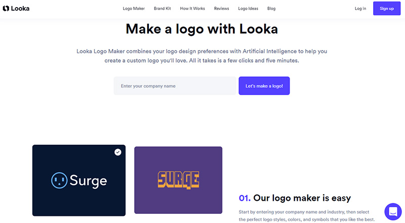The height and width of the screenshot is (223, 405).
Task: Open How It Works section
Action: (192, 9)
